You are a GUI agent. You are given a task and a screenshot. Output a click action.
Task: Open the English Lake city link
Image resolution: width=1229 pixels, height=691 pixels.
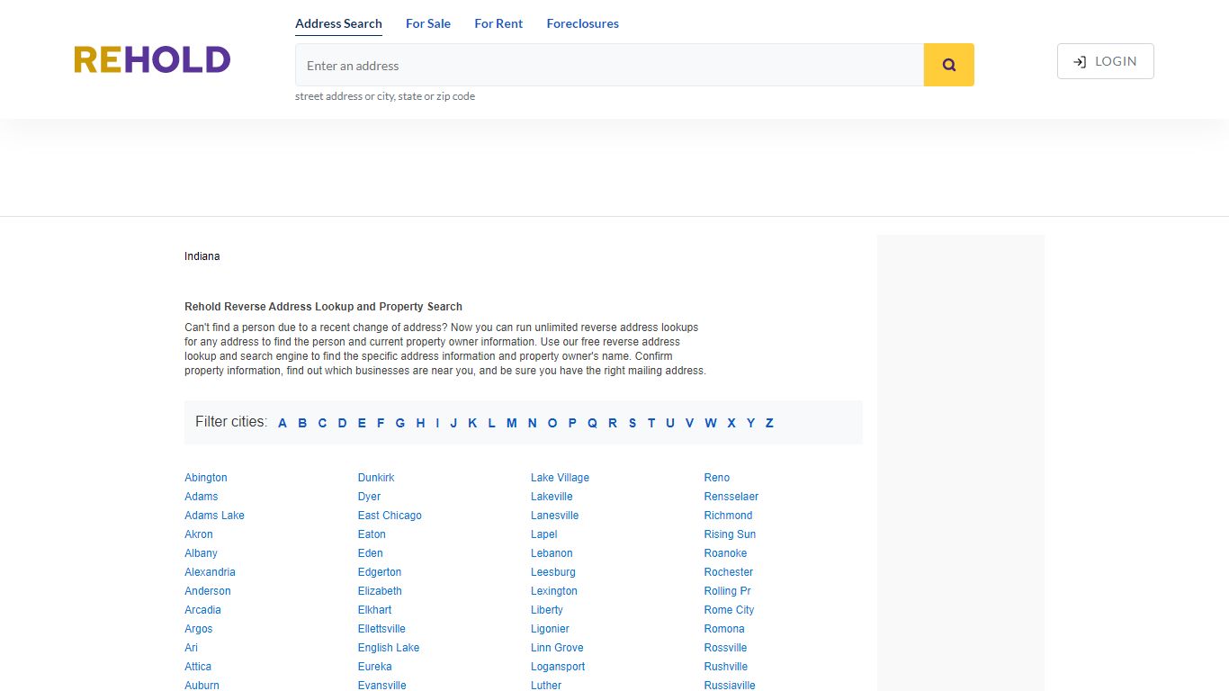389,648
